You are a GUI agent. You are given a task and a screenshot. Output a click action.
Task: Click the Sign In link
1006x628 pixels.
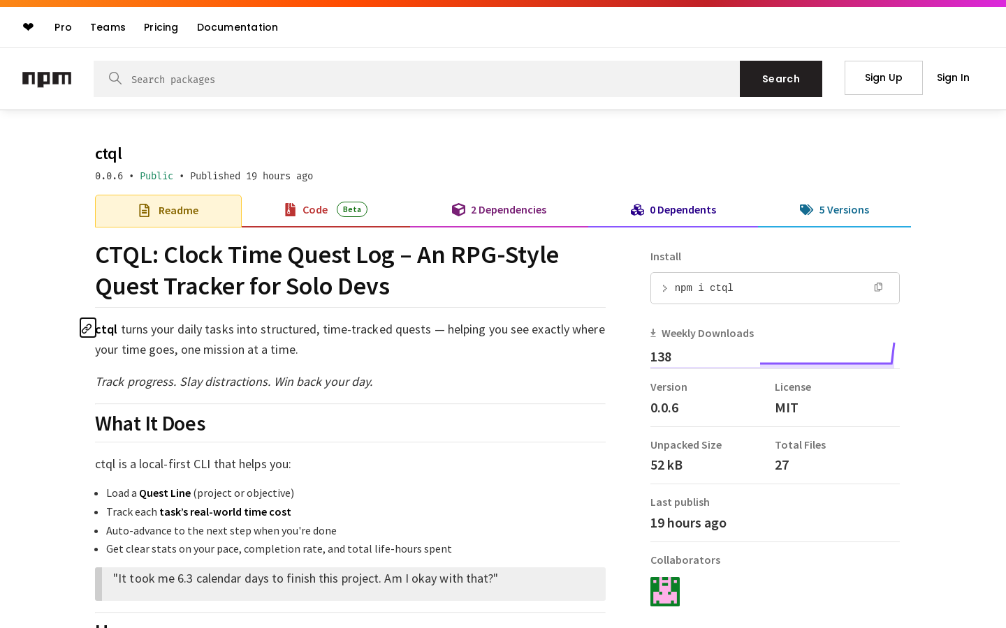pos(953,77)
